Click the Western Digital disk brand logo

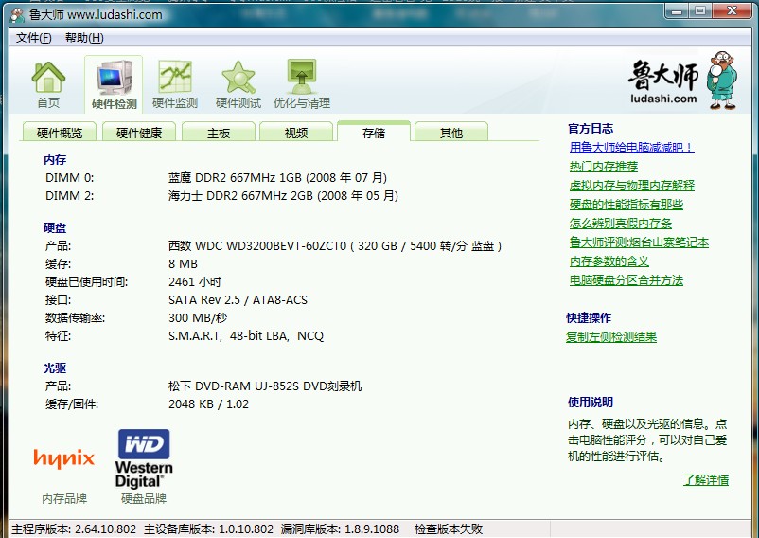144,458
